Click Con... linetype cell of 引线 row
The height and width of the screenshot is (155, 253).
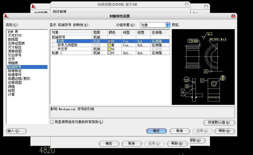[x=129, y=41]
